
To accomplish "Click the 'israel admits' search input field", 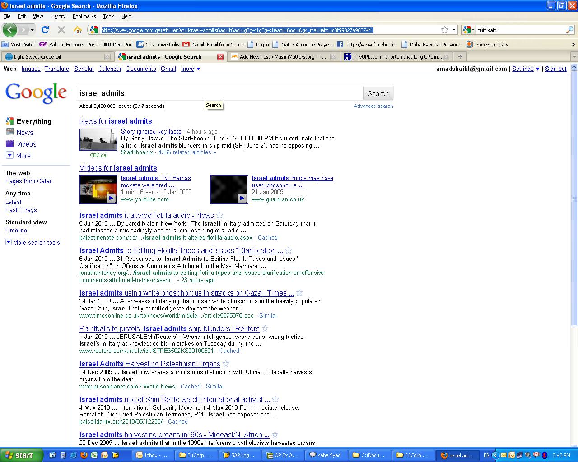I will tap(219, 93).
